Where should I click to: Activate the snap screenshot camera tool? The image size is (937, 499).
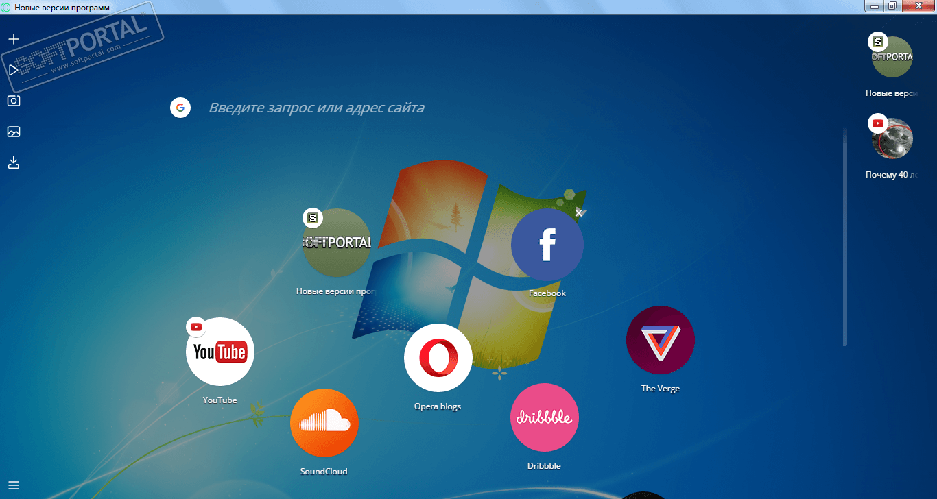point(13,101)
